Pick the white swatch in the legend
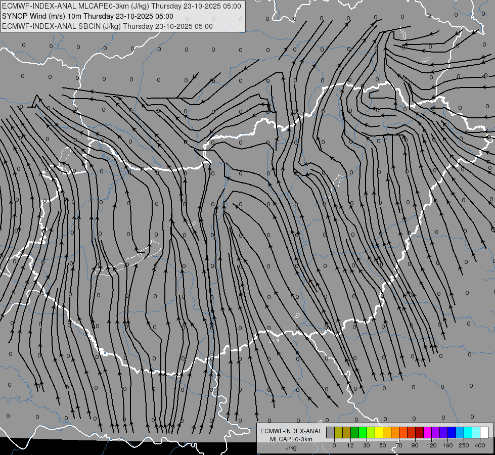This screenshot has width=495, height=455. pos(484,432)
